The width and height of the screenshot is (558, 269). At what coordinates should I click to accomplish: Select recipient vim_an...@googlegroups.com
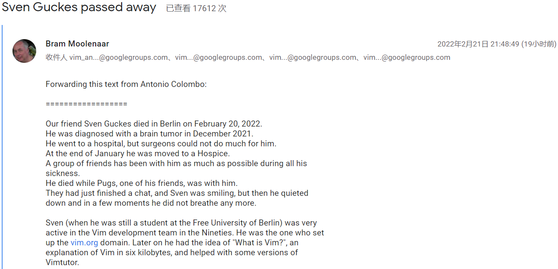click(118, 58)
